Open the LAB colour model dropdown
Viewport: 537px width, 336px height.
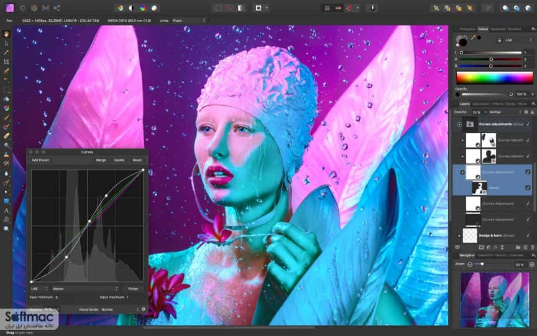click(518, 40)
